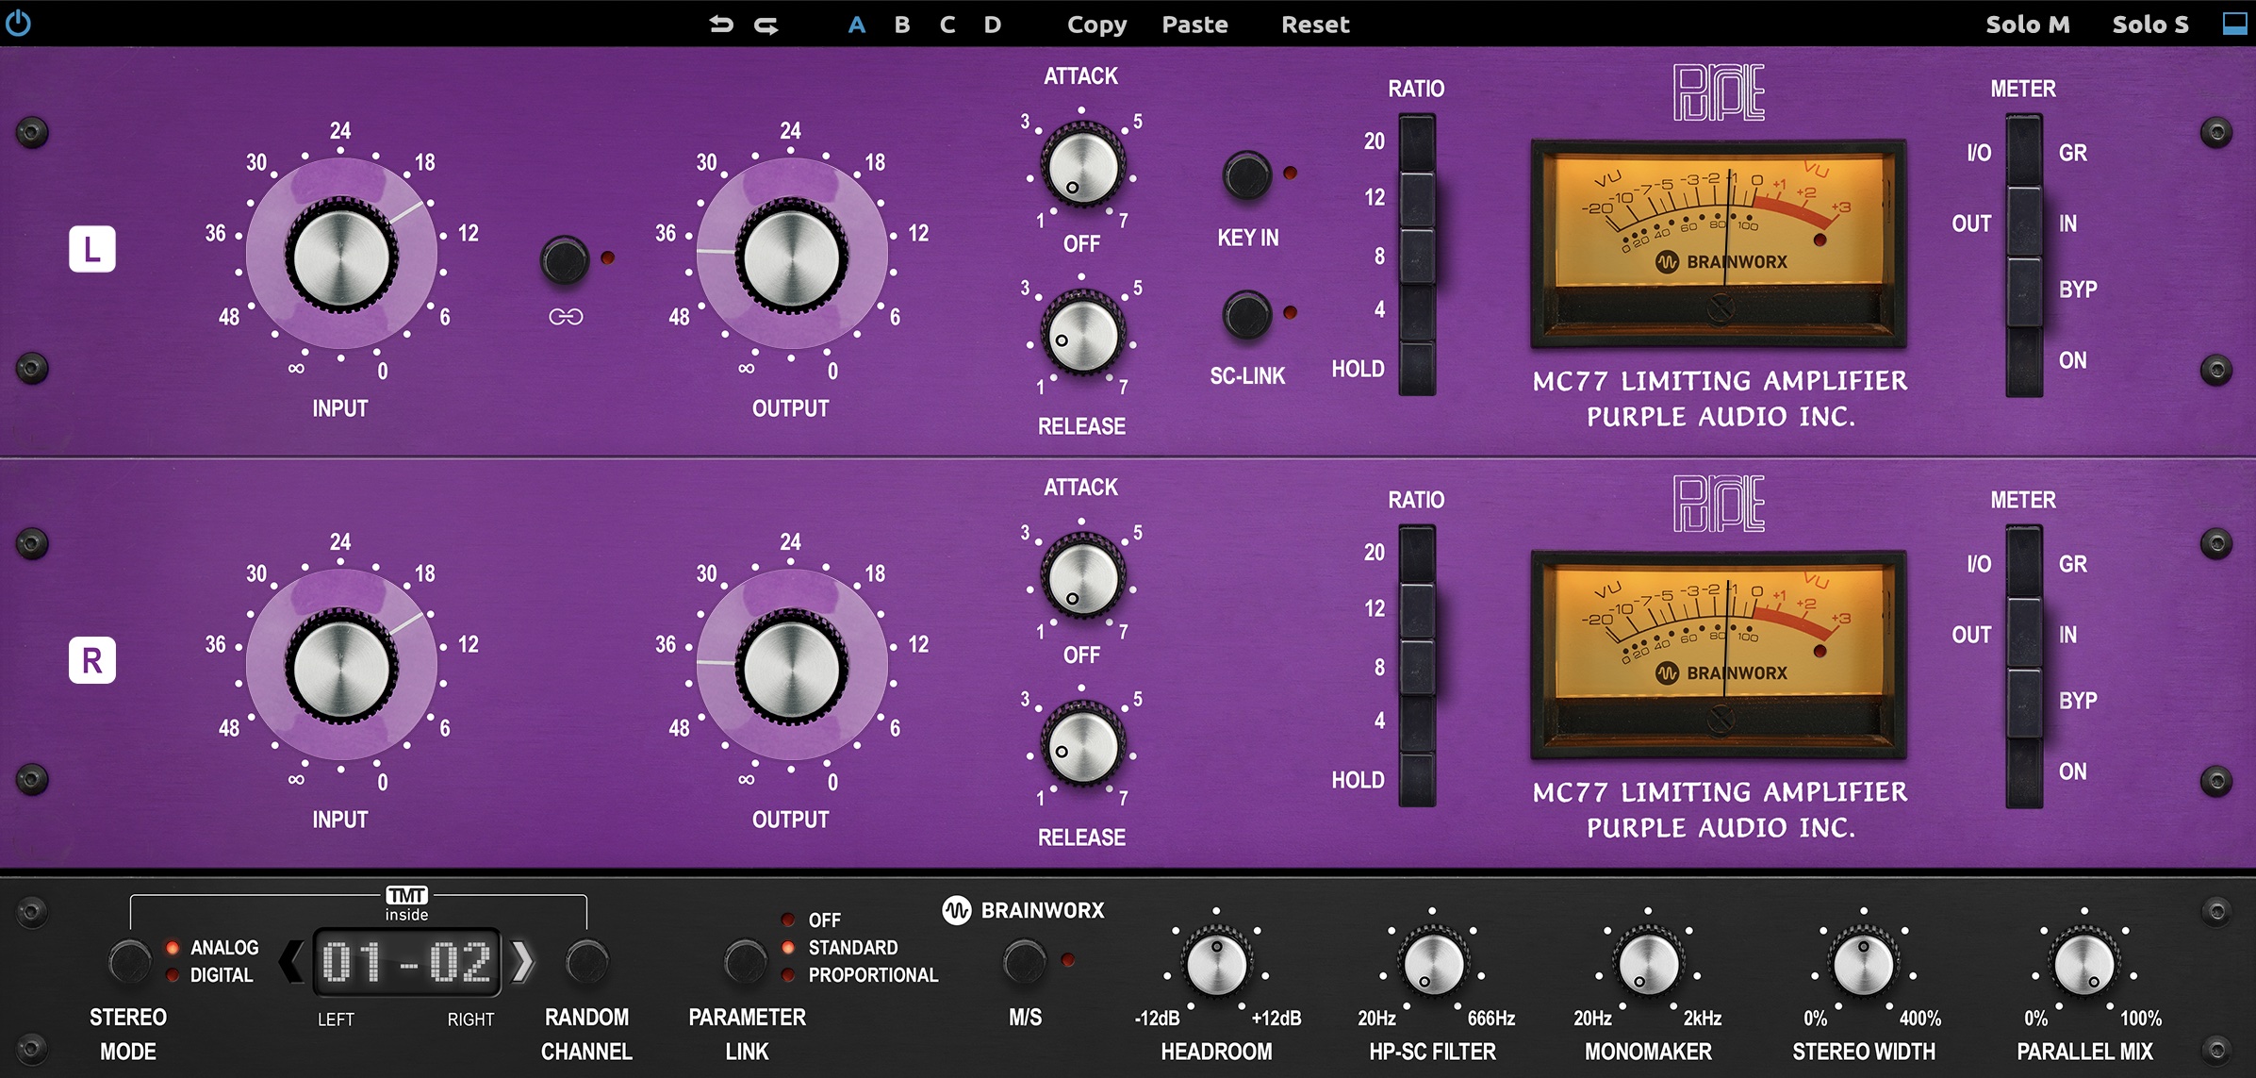Click the TMT previous channel arrow

[x=291, y=962]
